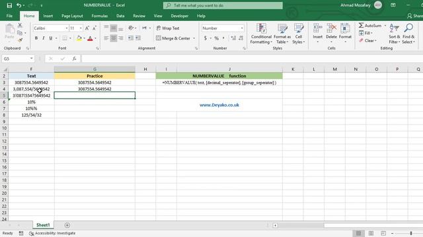The image size is (423, 237).
Task: Align text to the right
Action: (121, 38)
